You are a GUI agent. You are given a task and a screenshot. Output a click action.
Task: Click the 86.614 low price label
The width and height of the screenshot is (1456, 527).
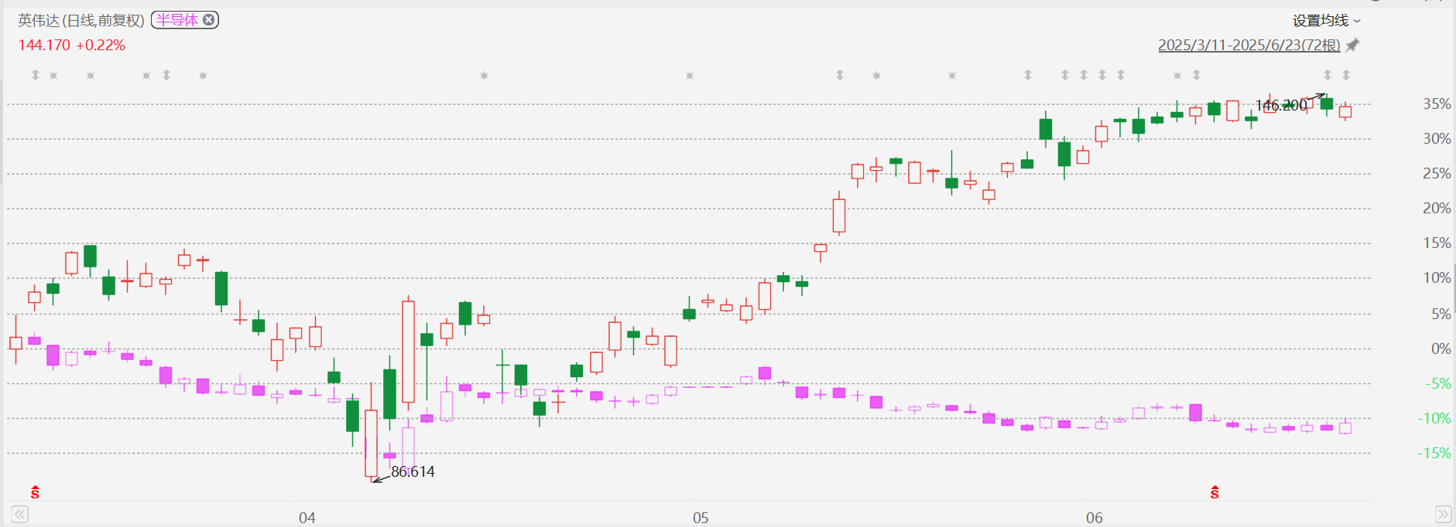click(413, 471)
